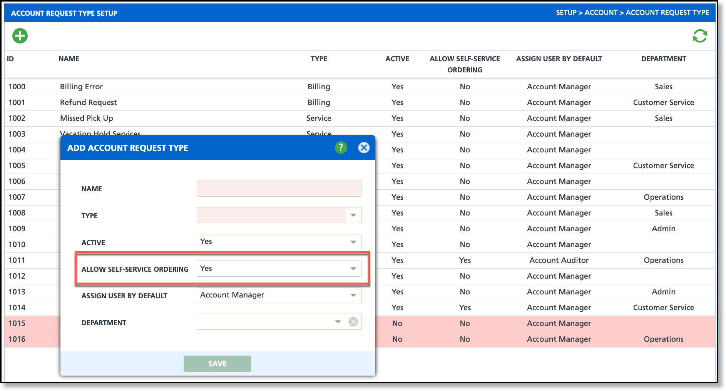Click Sales department in row 1000
Screen dimensions: 726x391
pos(664,87)
